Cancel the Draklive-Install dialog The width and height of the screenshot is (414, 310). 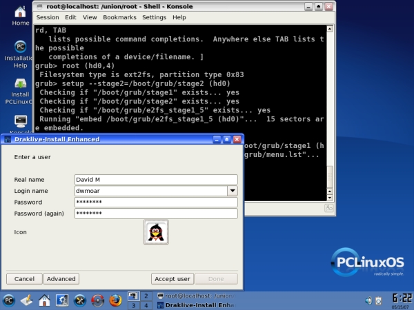24,278
